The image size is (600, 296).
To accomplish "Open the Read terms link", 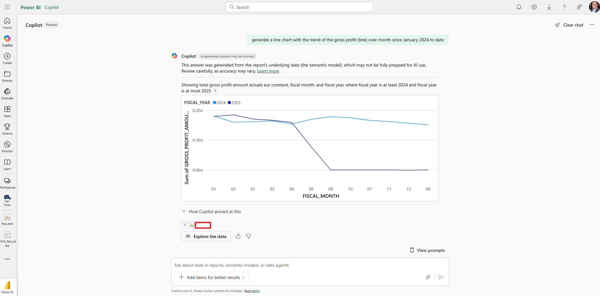I will click(252, 291).
